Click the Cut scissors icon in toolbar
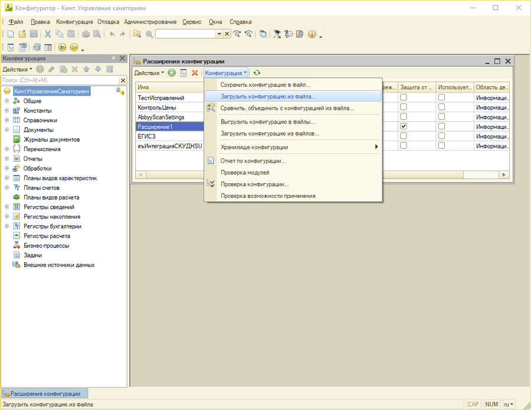This screenshot has height=410, width=531. coord(48,34)
